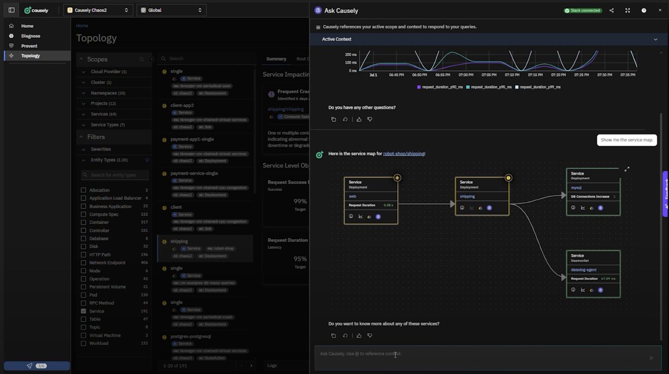This screenshot has width=669, height=374.
Task: Click cloud icon on shipping node
Action: coord(480,208)
